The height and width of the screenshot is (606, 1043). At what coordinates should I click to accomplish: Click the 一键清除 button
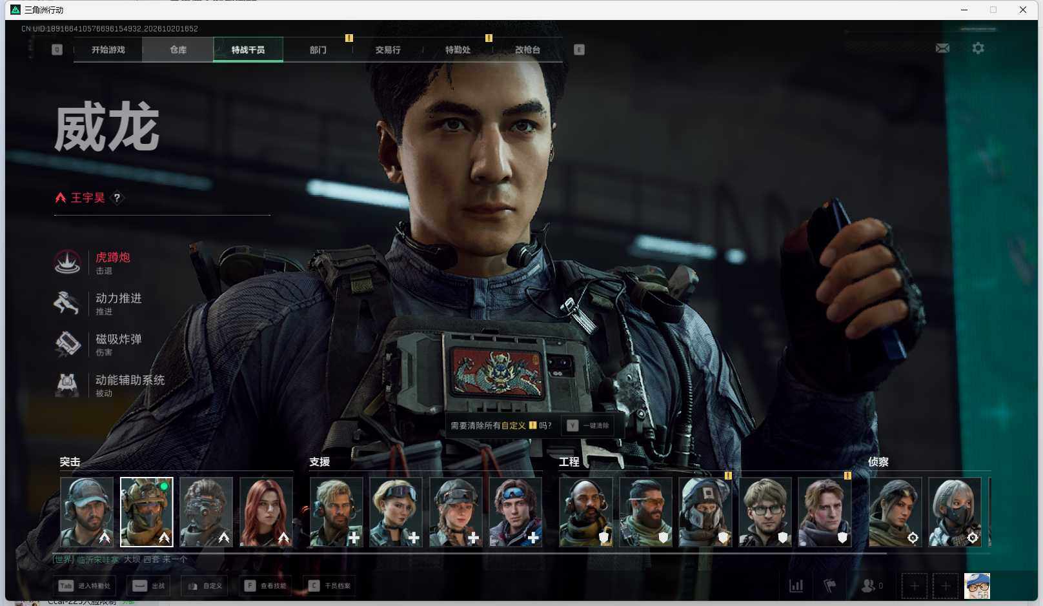coord(588,425)
